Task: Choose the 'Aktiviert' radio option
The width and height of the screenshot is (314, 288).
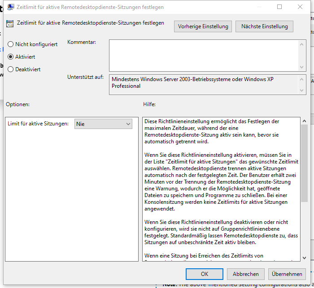Action: pos(11,57)
